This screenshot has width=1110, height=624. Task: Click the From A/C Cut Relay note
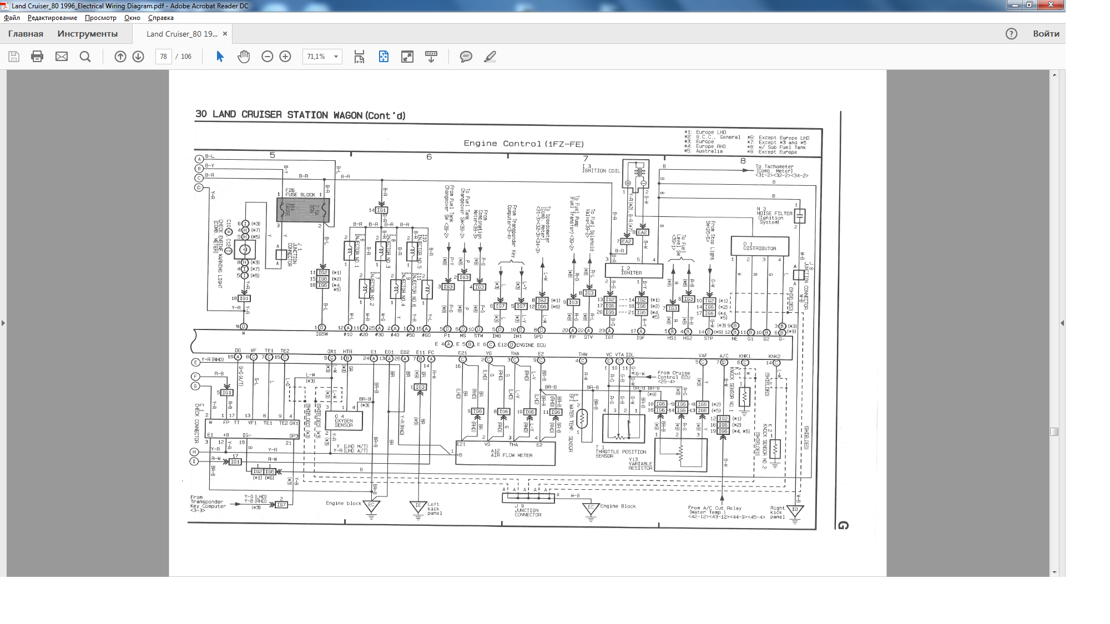726,512
